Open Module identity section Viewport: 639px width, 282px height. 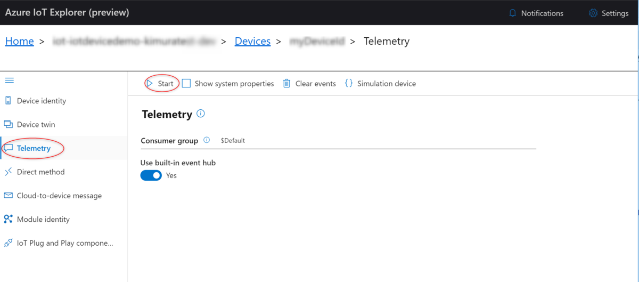pos(64,219)
